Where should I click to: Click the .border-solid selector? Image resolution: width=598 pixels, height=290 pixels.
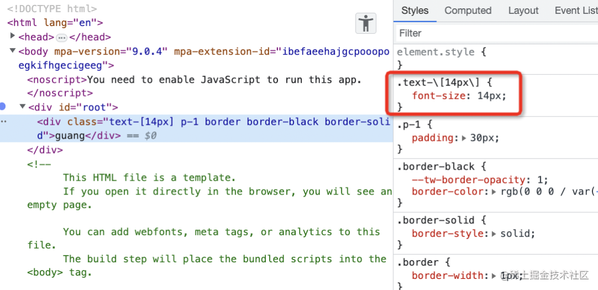pos(436,220)
